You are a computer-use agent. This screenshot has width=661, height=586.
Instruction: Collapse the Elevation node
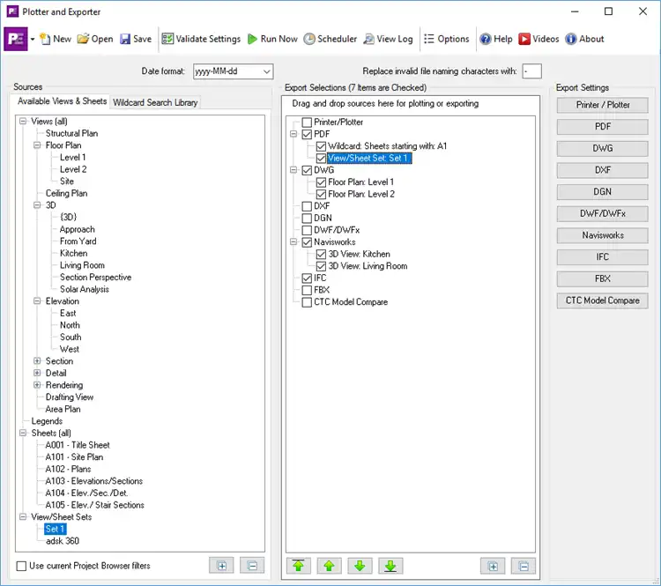(x=37, y=301)
